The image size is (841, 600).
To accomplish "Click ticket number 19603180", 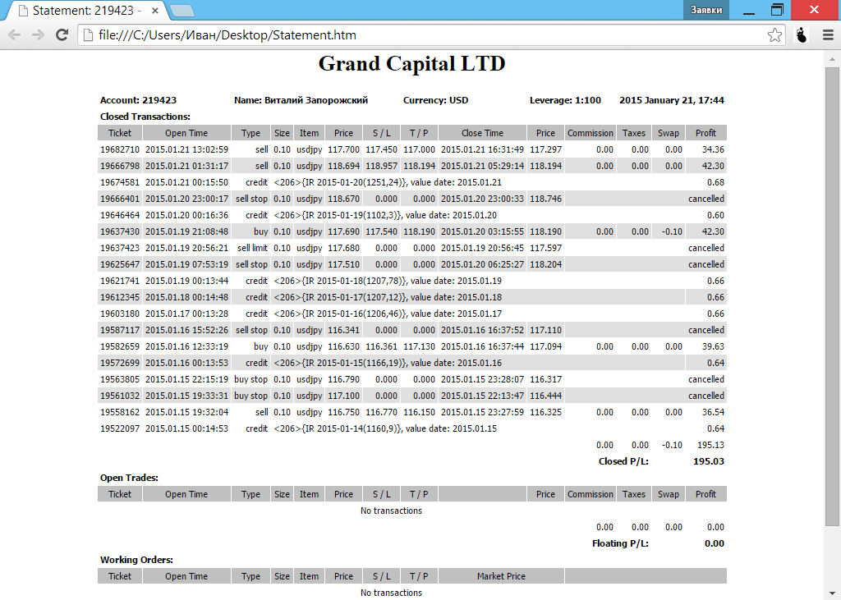I will [x=120, y=314].
